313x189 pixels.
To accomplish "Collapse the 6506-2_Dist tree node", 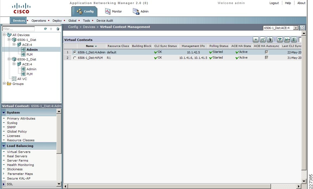I will click(9, 59).
